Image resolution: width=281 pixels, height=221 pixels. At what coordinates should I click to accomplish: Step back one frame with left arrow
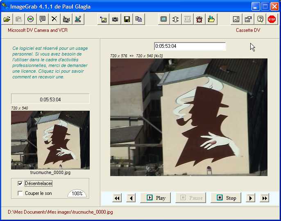coord(131,198)
